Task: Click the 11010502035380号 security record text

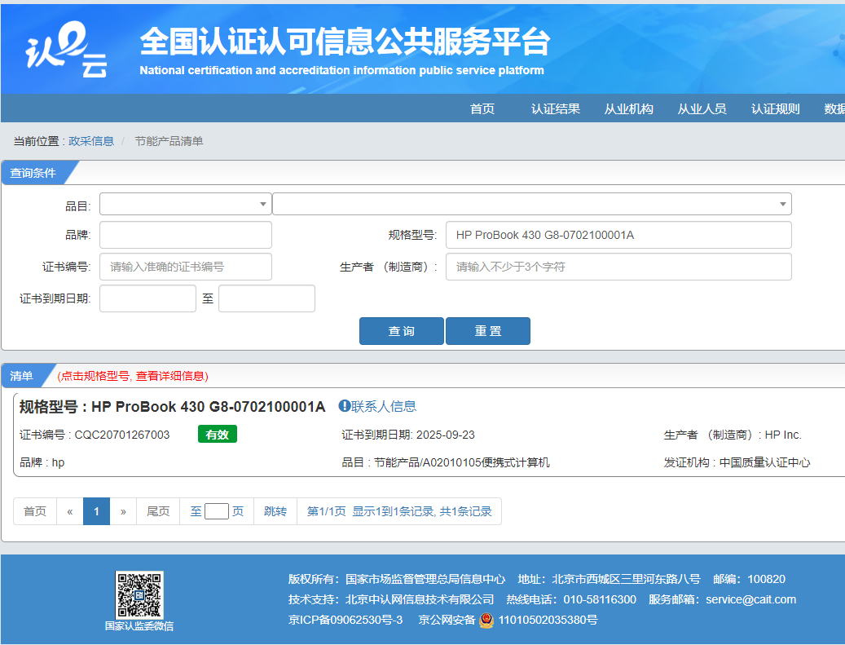Action: [x=548, y=621]
